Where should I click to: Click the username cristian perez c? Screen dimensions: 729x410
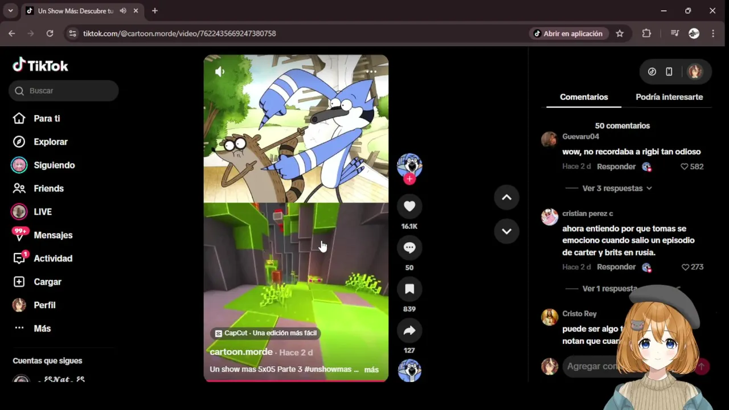587,214
